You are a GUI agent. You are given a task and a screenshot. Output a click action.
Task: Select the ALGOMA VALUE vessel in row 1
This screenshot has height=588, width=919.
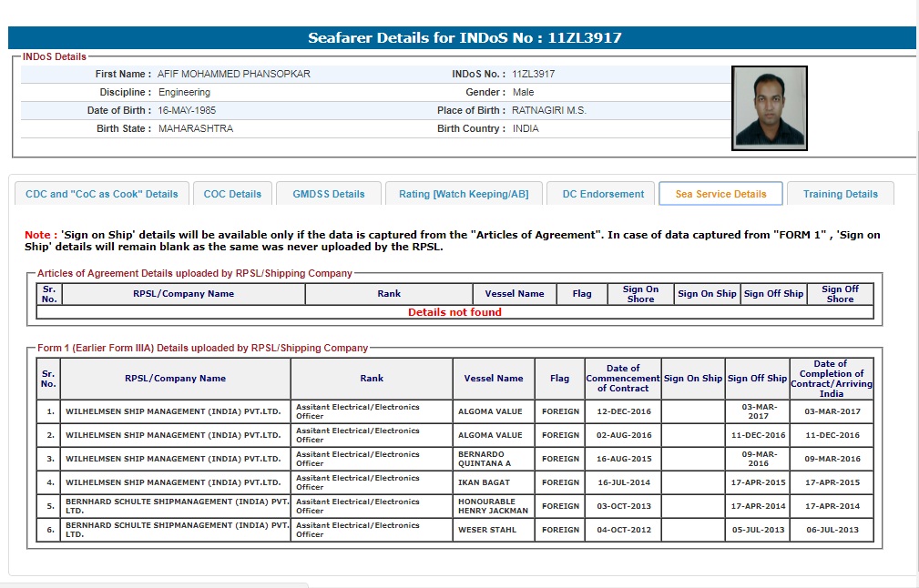coord(490,411)
